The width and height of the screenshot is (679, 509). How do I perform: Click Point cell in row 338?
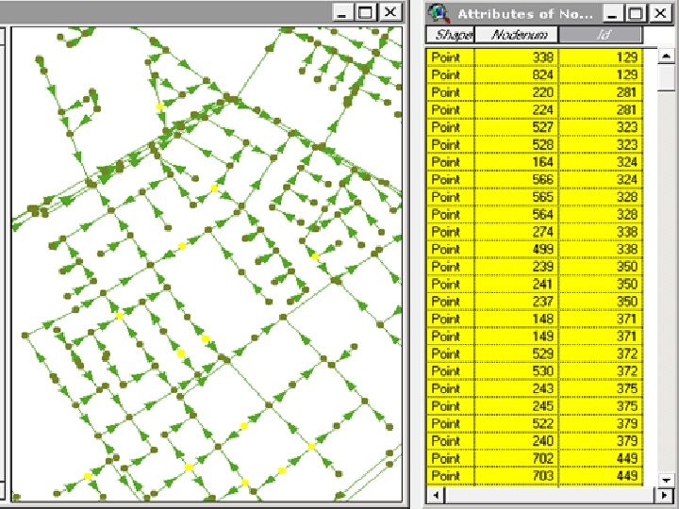(x=451, y=57)
